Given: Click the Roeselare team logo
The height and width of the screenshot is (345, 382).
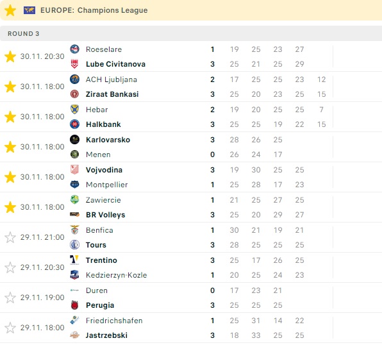Looking at the screenshot, I should [x=74, y=49].
